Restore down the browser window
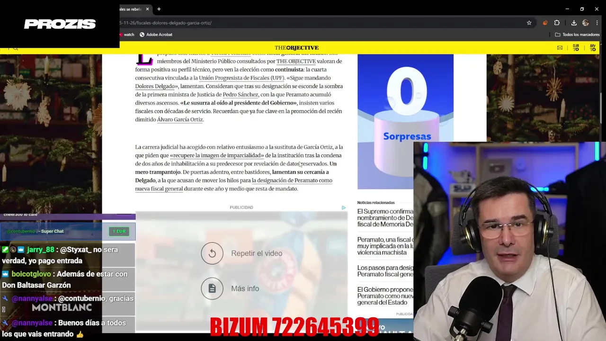Screen dimensions: 606x341 coord(582,9)
